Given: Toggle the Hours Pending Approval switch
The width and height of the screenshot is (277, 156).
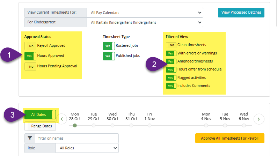Looking at the screenshot, I should coord(30,66).
